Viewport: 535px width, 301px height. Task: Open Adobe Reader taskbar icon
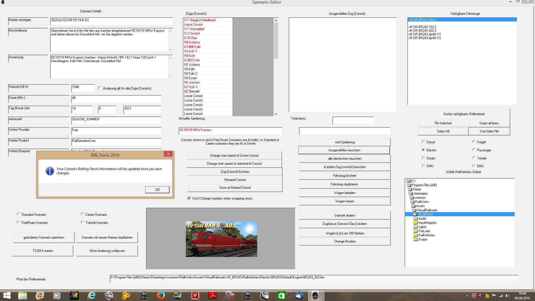[x=213, y=295]
